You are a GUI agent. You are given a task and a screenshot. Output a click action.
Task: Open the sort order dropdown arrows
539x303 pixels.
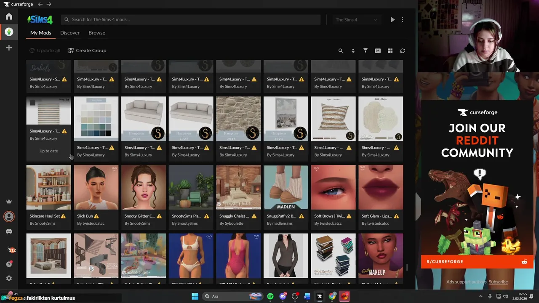pyautogui.click(x=353, y=50)
